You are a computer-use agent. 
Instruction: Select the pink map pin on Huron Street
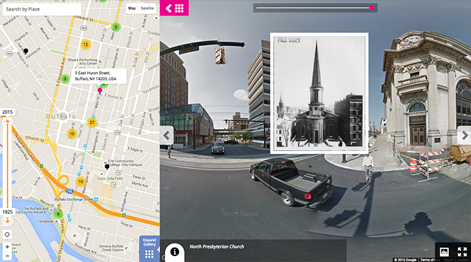[100, 89]
